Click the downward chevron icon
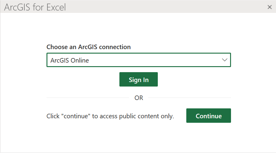The image size is (276, 153). click(224, 60)
